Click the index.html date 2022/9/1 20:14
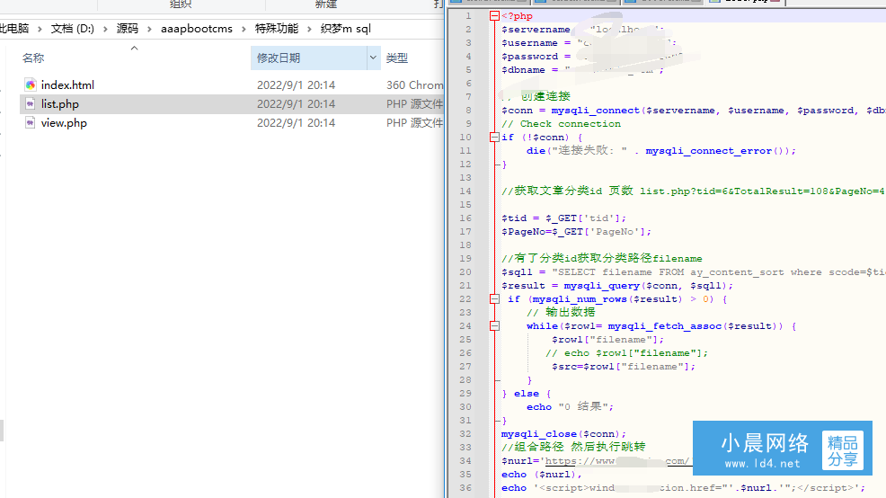886x498 pixels. [297, 84]
